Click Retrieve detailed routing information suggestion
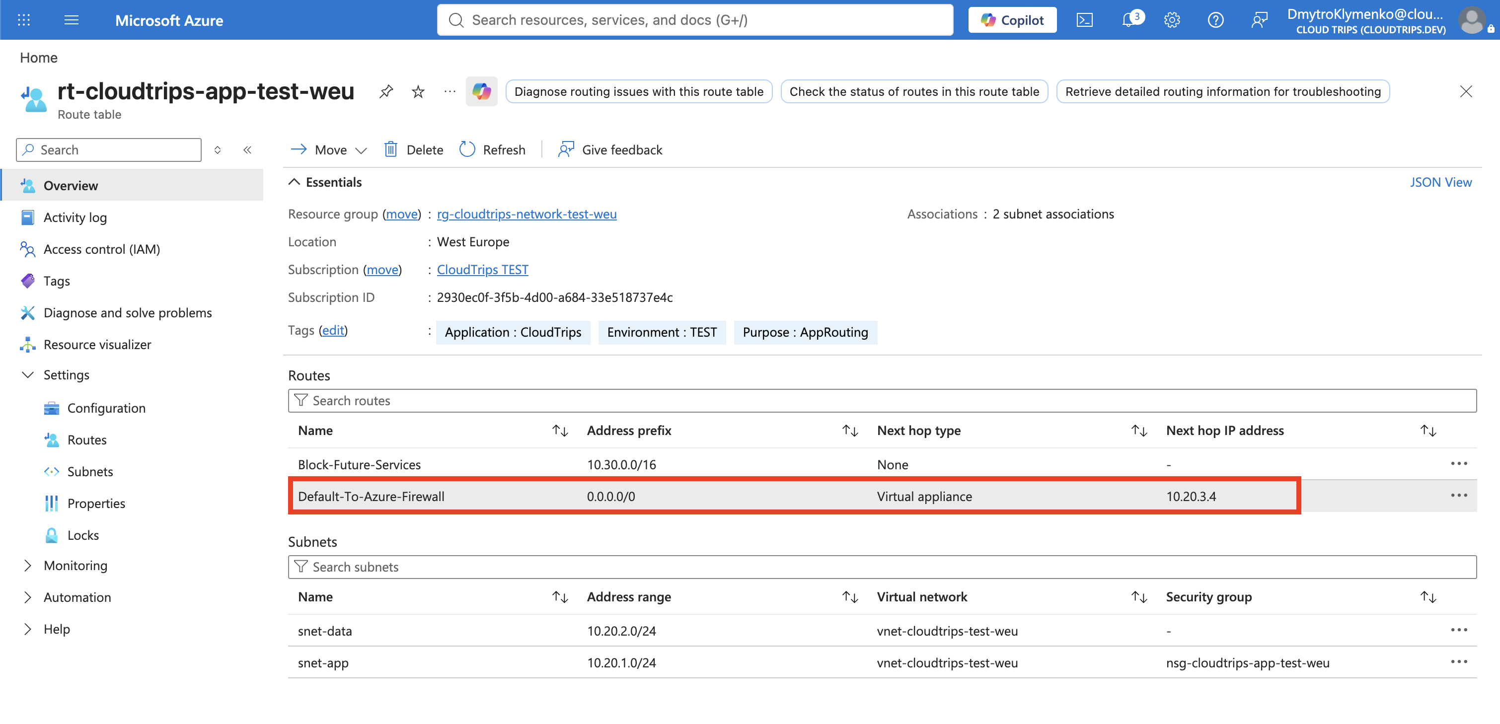Viewport: 1500px width, 724px height. [1223, 91]
